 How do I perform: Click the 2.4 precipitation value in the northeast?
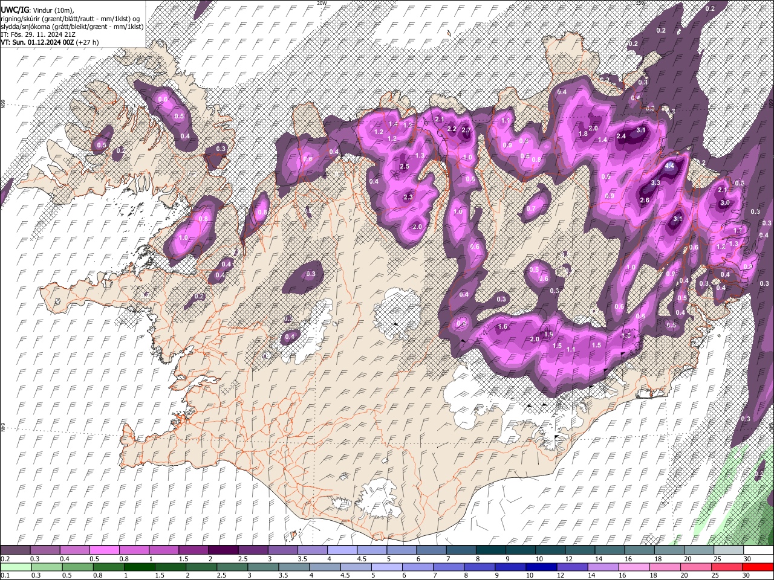pos(620,136)
